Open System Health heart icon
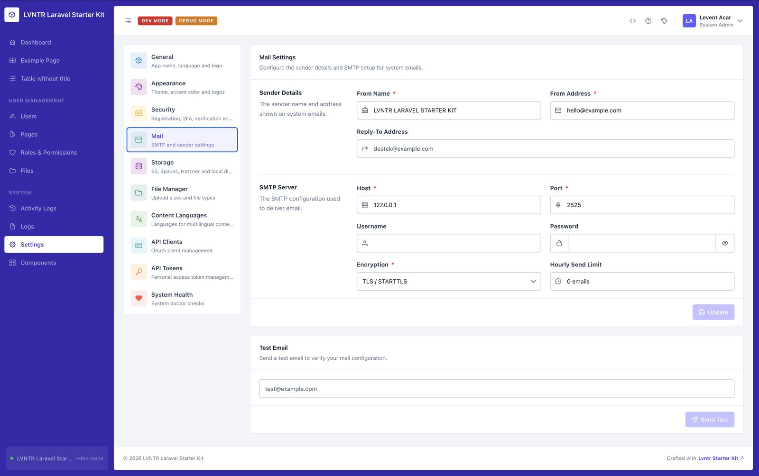 click(139, 298)
